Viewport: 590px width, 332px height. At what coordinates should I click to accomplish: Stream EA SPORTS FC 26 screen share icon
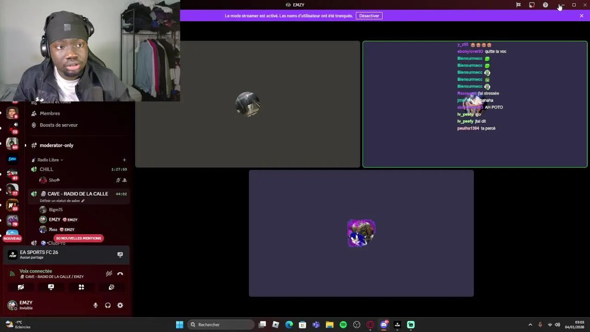120,255
